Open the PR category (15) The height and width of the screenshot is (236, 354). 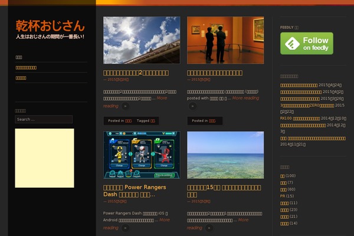pos(283,196)
